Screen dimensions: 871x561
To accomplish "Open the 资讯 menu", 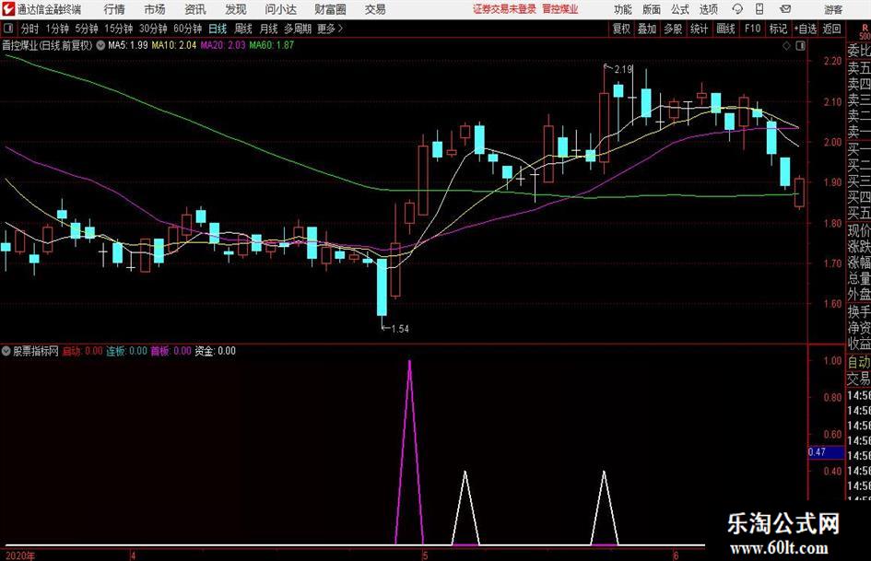I will (195, 9).
